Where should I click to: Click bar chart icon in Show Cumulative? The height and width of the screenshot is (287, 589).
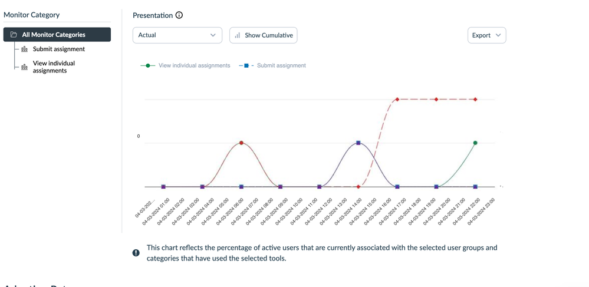pyautogui.click(x=238, y=35)
